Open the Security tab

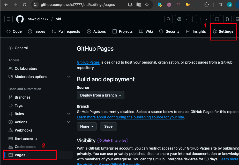pos(169,31)
